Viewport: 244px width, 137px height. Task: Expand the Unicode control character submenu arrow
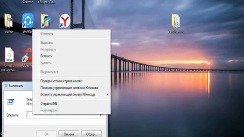(107, 94)
